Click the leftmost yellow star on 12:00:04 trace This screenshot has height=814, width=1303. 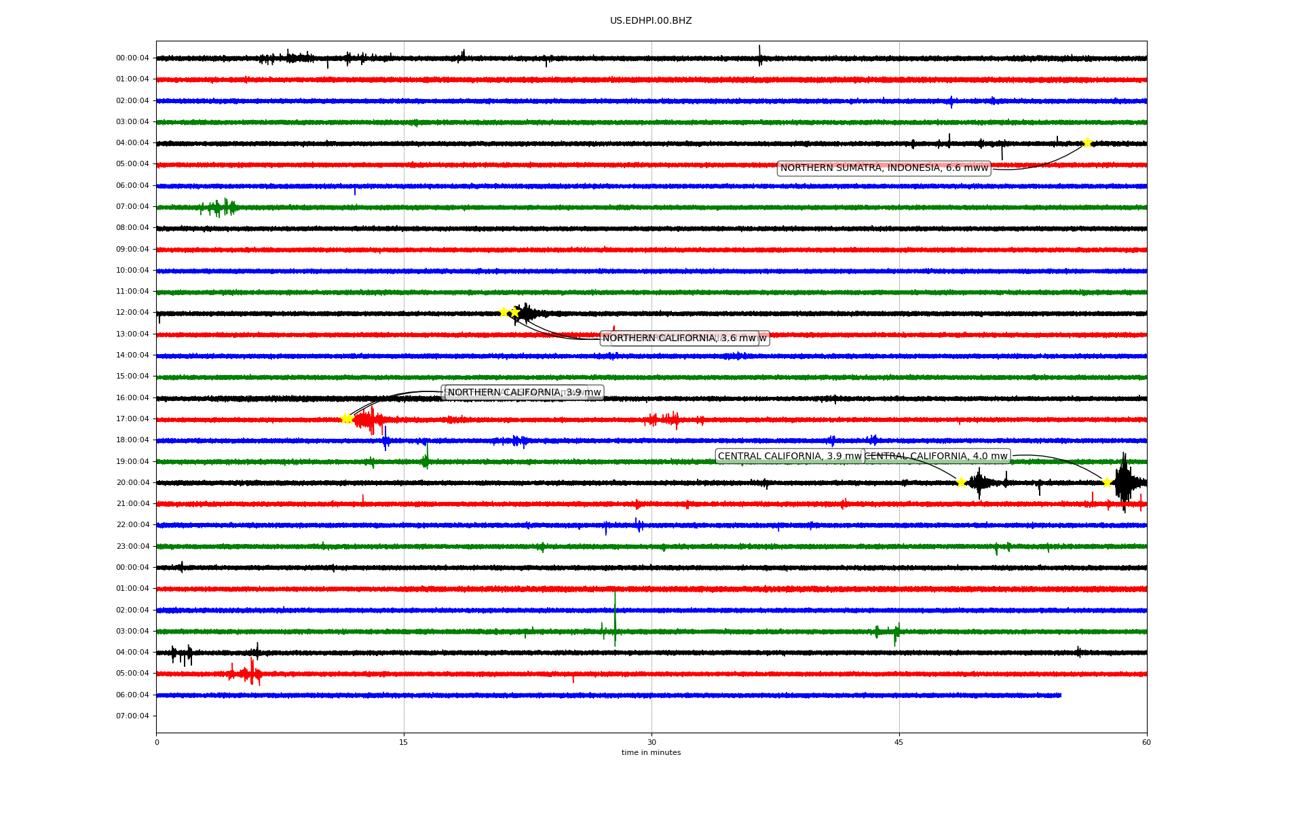pos(504,312)
